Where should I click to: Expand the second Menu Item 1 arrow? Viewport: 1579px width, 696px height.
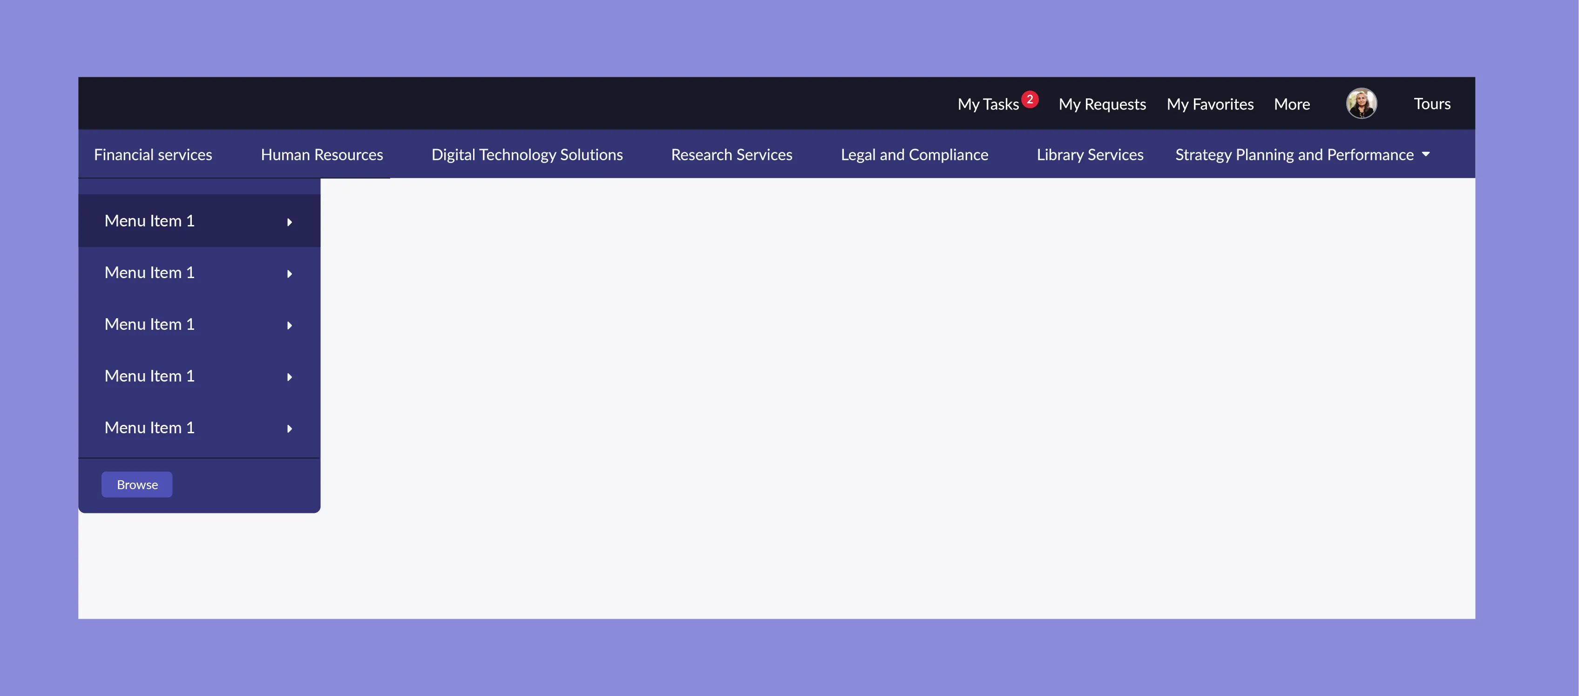click(289, 273)
